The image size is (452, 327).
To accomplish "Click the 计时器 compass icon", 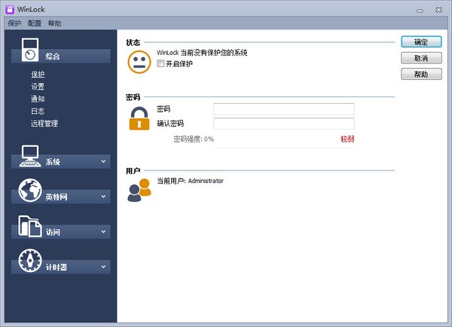I will [x=29, y=261].
